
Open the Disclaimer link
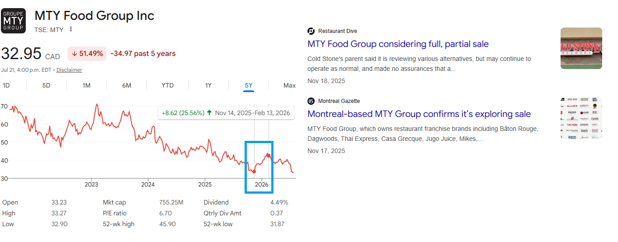coord(69,70)
